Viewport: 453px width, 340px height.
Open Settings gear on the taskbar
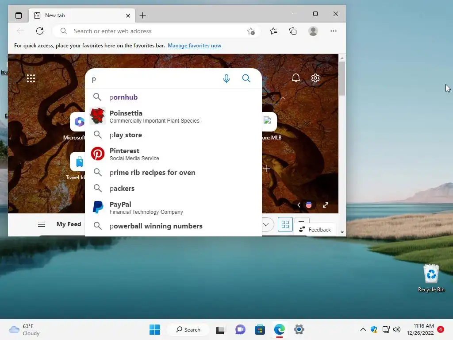299,329
